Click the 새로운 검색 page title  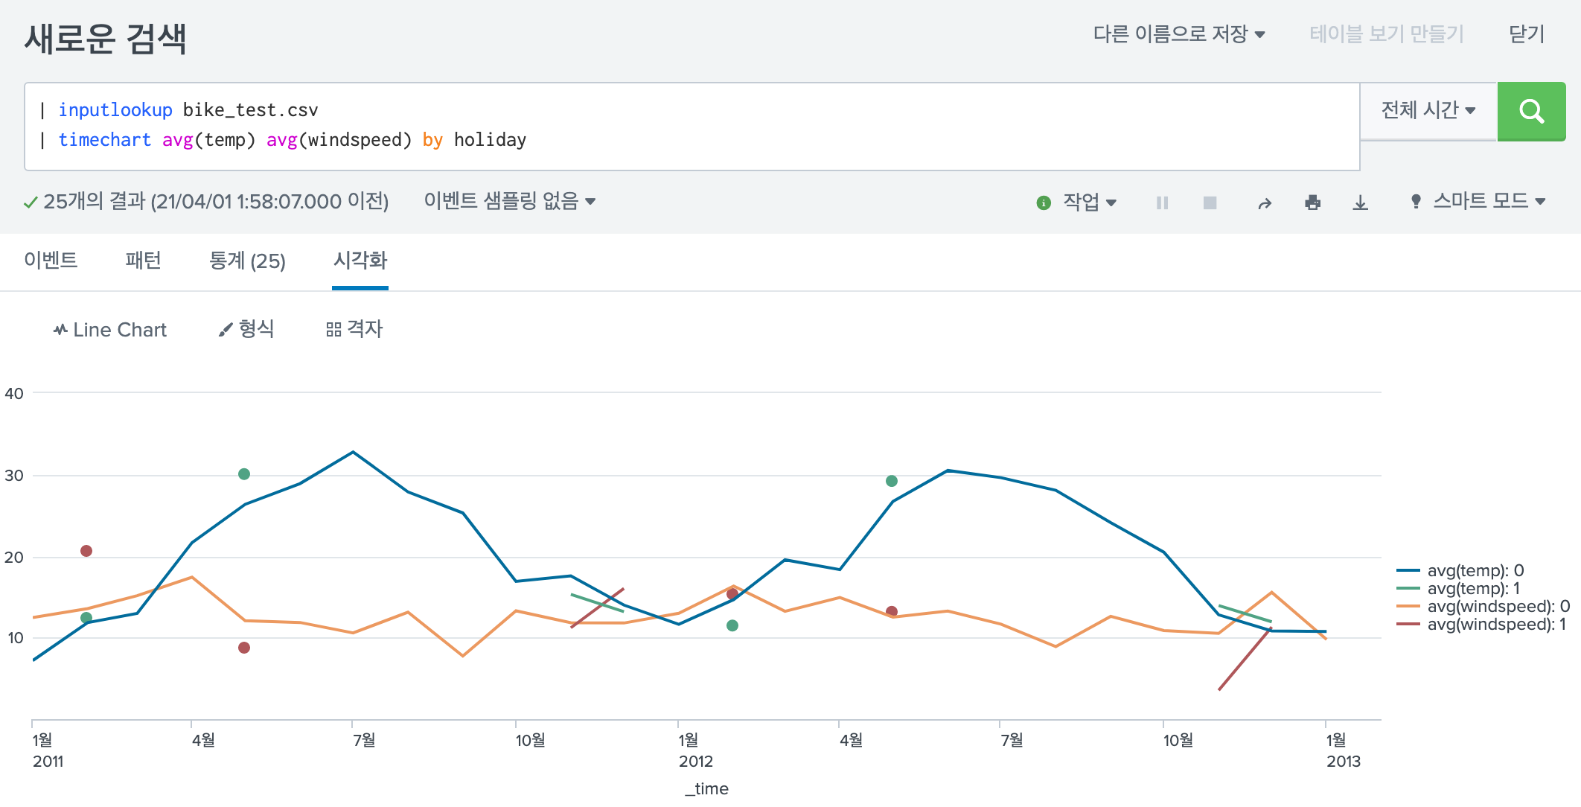(x=105, y=38)
